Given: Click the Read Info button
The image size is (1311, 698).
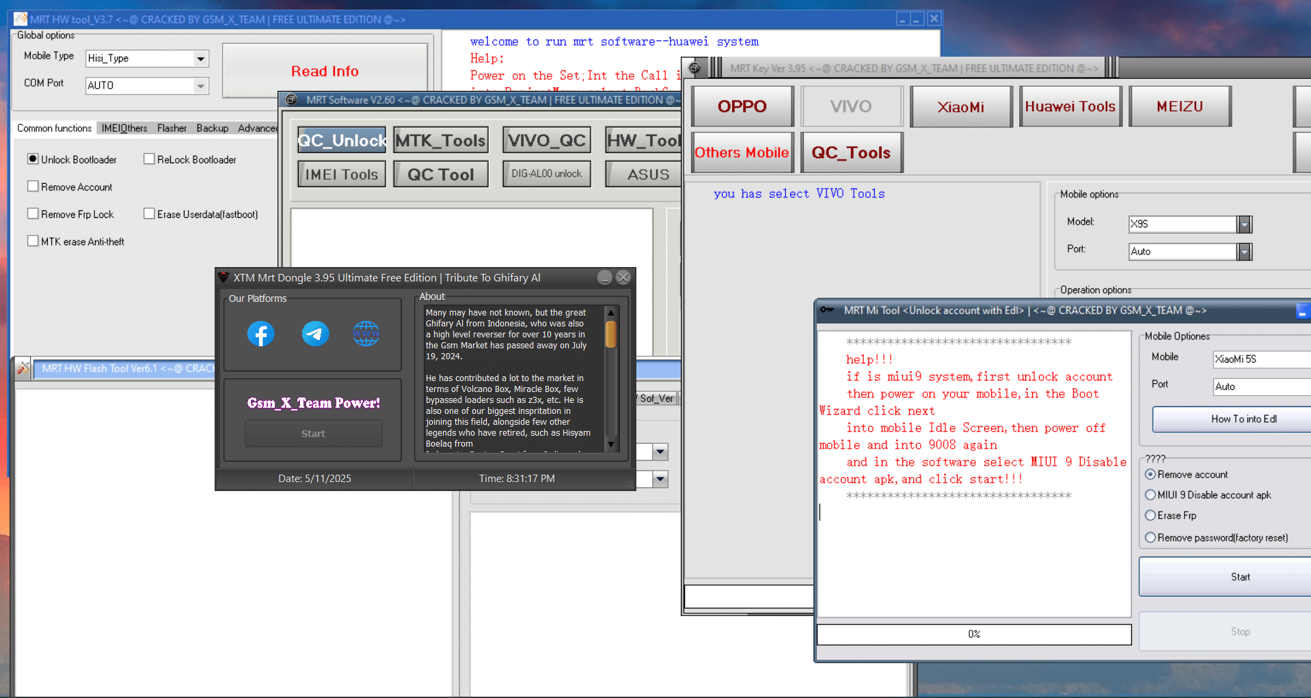Looking at the screenshot, I should point(325,71).
